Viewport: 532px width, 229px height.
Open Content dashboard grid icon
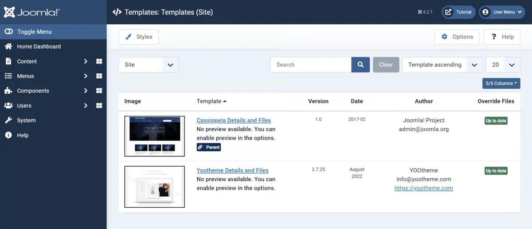tap(99, 61)
